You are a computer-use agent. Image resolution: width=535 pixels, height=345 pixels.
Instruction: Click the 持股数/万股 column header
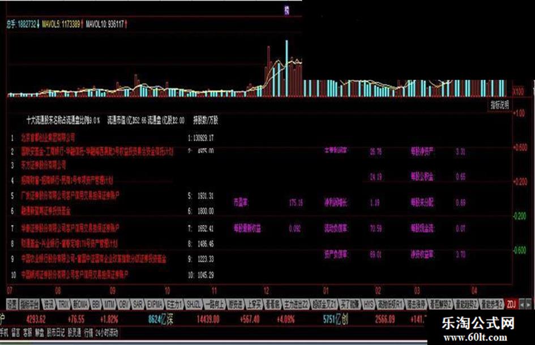click(x=206, y=120)
